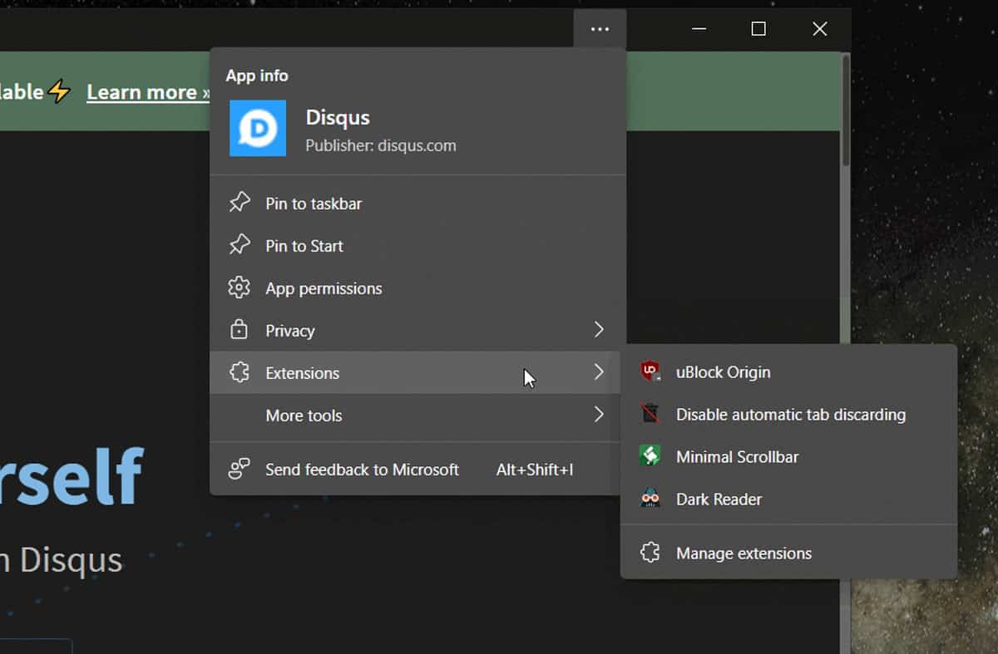Choose Send feedback to Microsoft

coord(362,469)
